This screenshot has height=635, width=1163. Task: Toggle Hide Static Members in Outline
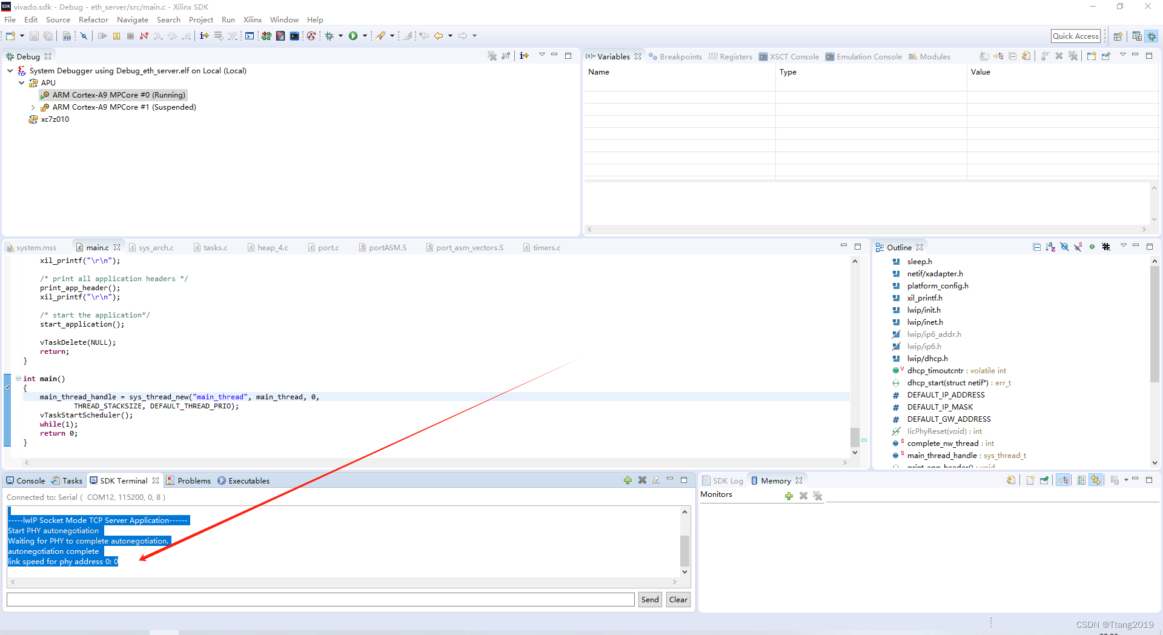pyautogui.click(x=1078, y=247)
